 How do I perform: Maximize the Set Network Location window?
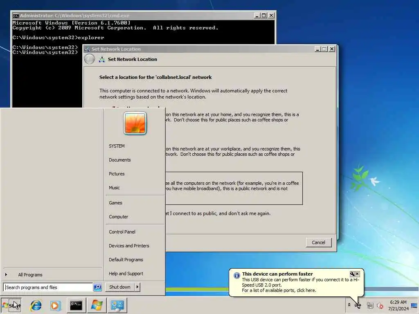pos(324,49)
